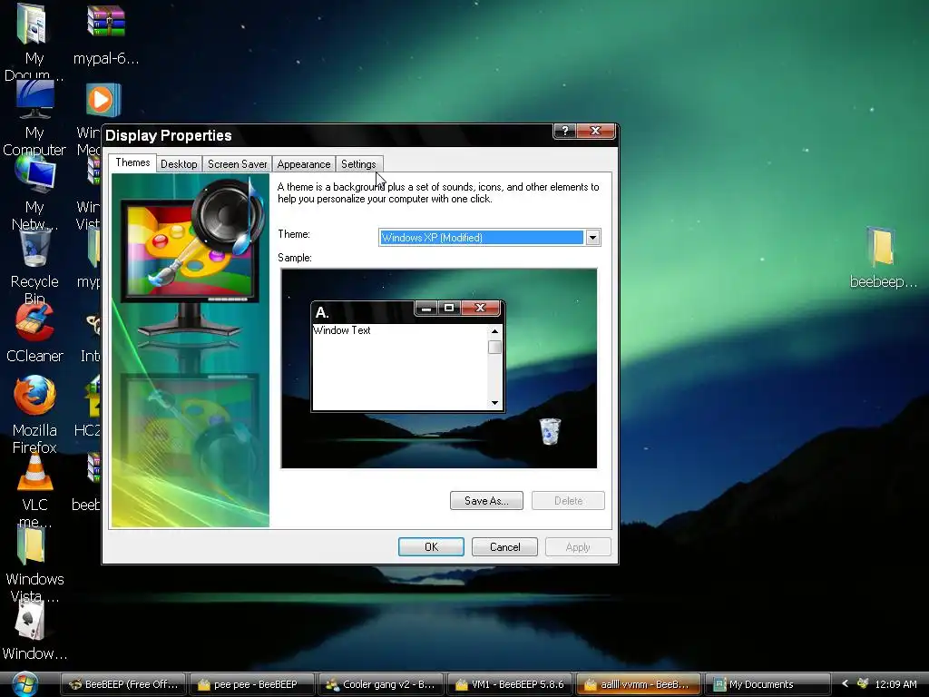Click the Display Properties title bar
This screenshot has width=929, height=697.
pos(328,136)
